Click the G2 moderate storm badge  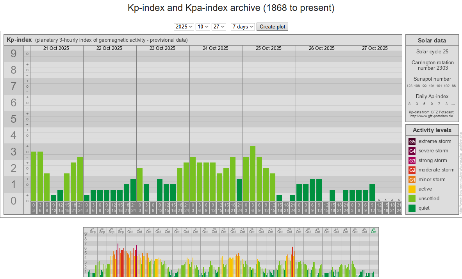tap(412, 170)
